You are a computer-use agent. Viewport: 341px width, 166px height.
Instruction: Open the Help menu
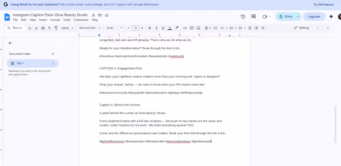pos(95,20)
